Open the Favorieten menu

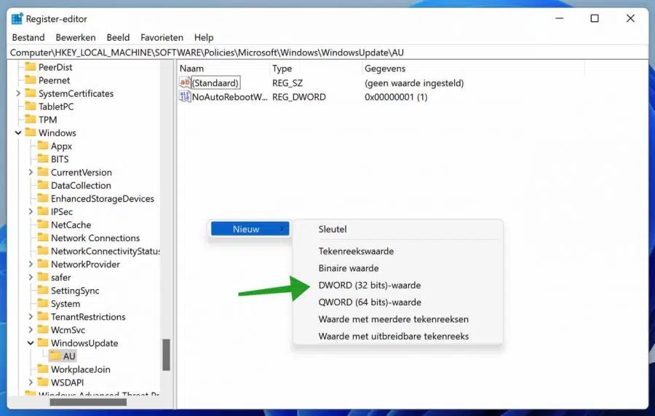tap(162, 38)
